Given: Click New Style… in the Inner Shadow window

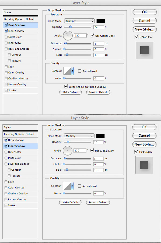Looking at the screenshot, I should 144,144.
